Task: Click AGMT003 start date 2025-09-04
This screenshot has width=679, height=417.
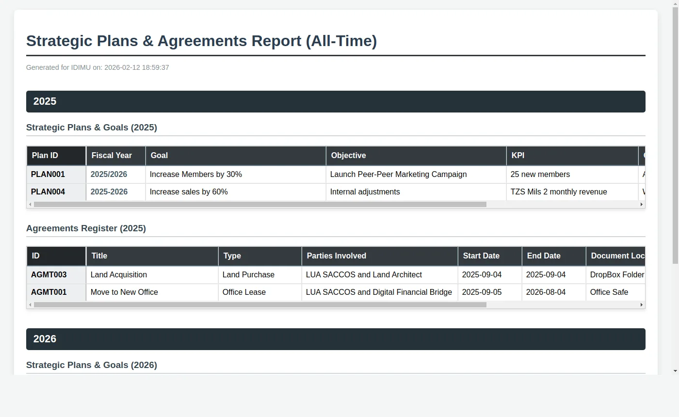Action: [490, 275]
